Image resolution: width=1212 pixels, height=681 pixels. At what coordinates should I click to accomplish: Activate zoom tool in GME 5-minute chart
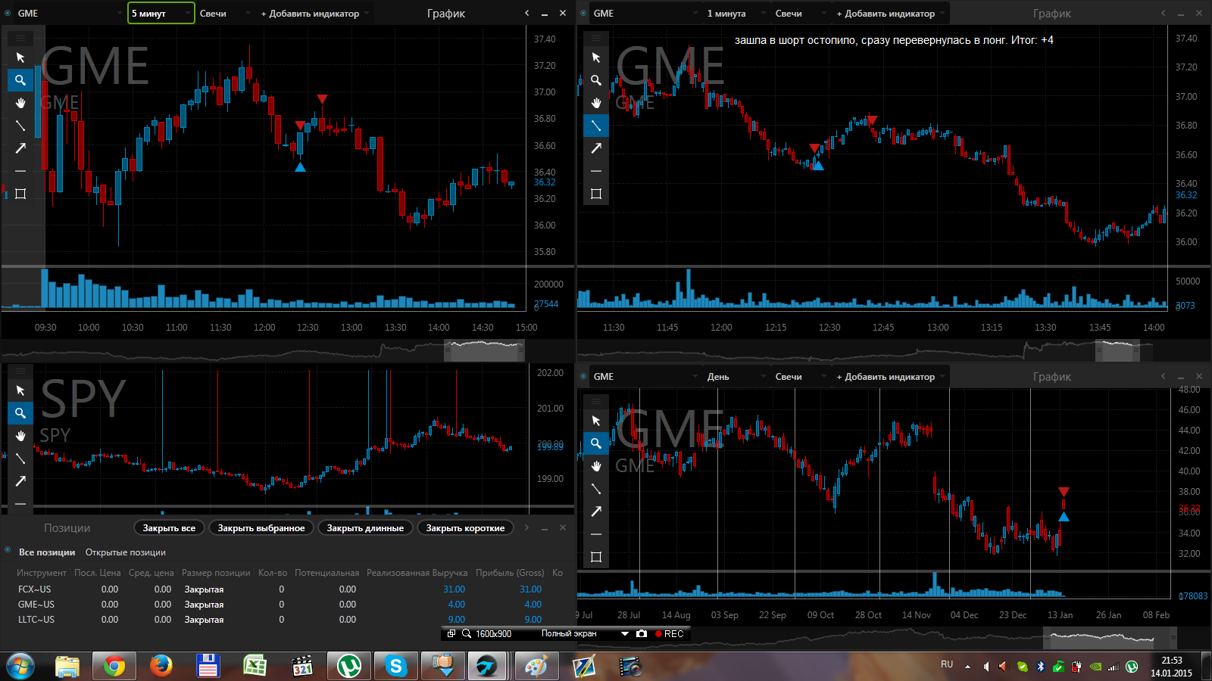point(20,80)
